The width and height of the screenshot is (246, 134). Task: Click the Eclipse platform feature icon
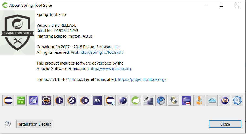[x=8, y=100]
